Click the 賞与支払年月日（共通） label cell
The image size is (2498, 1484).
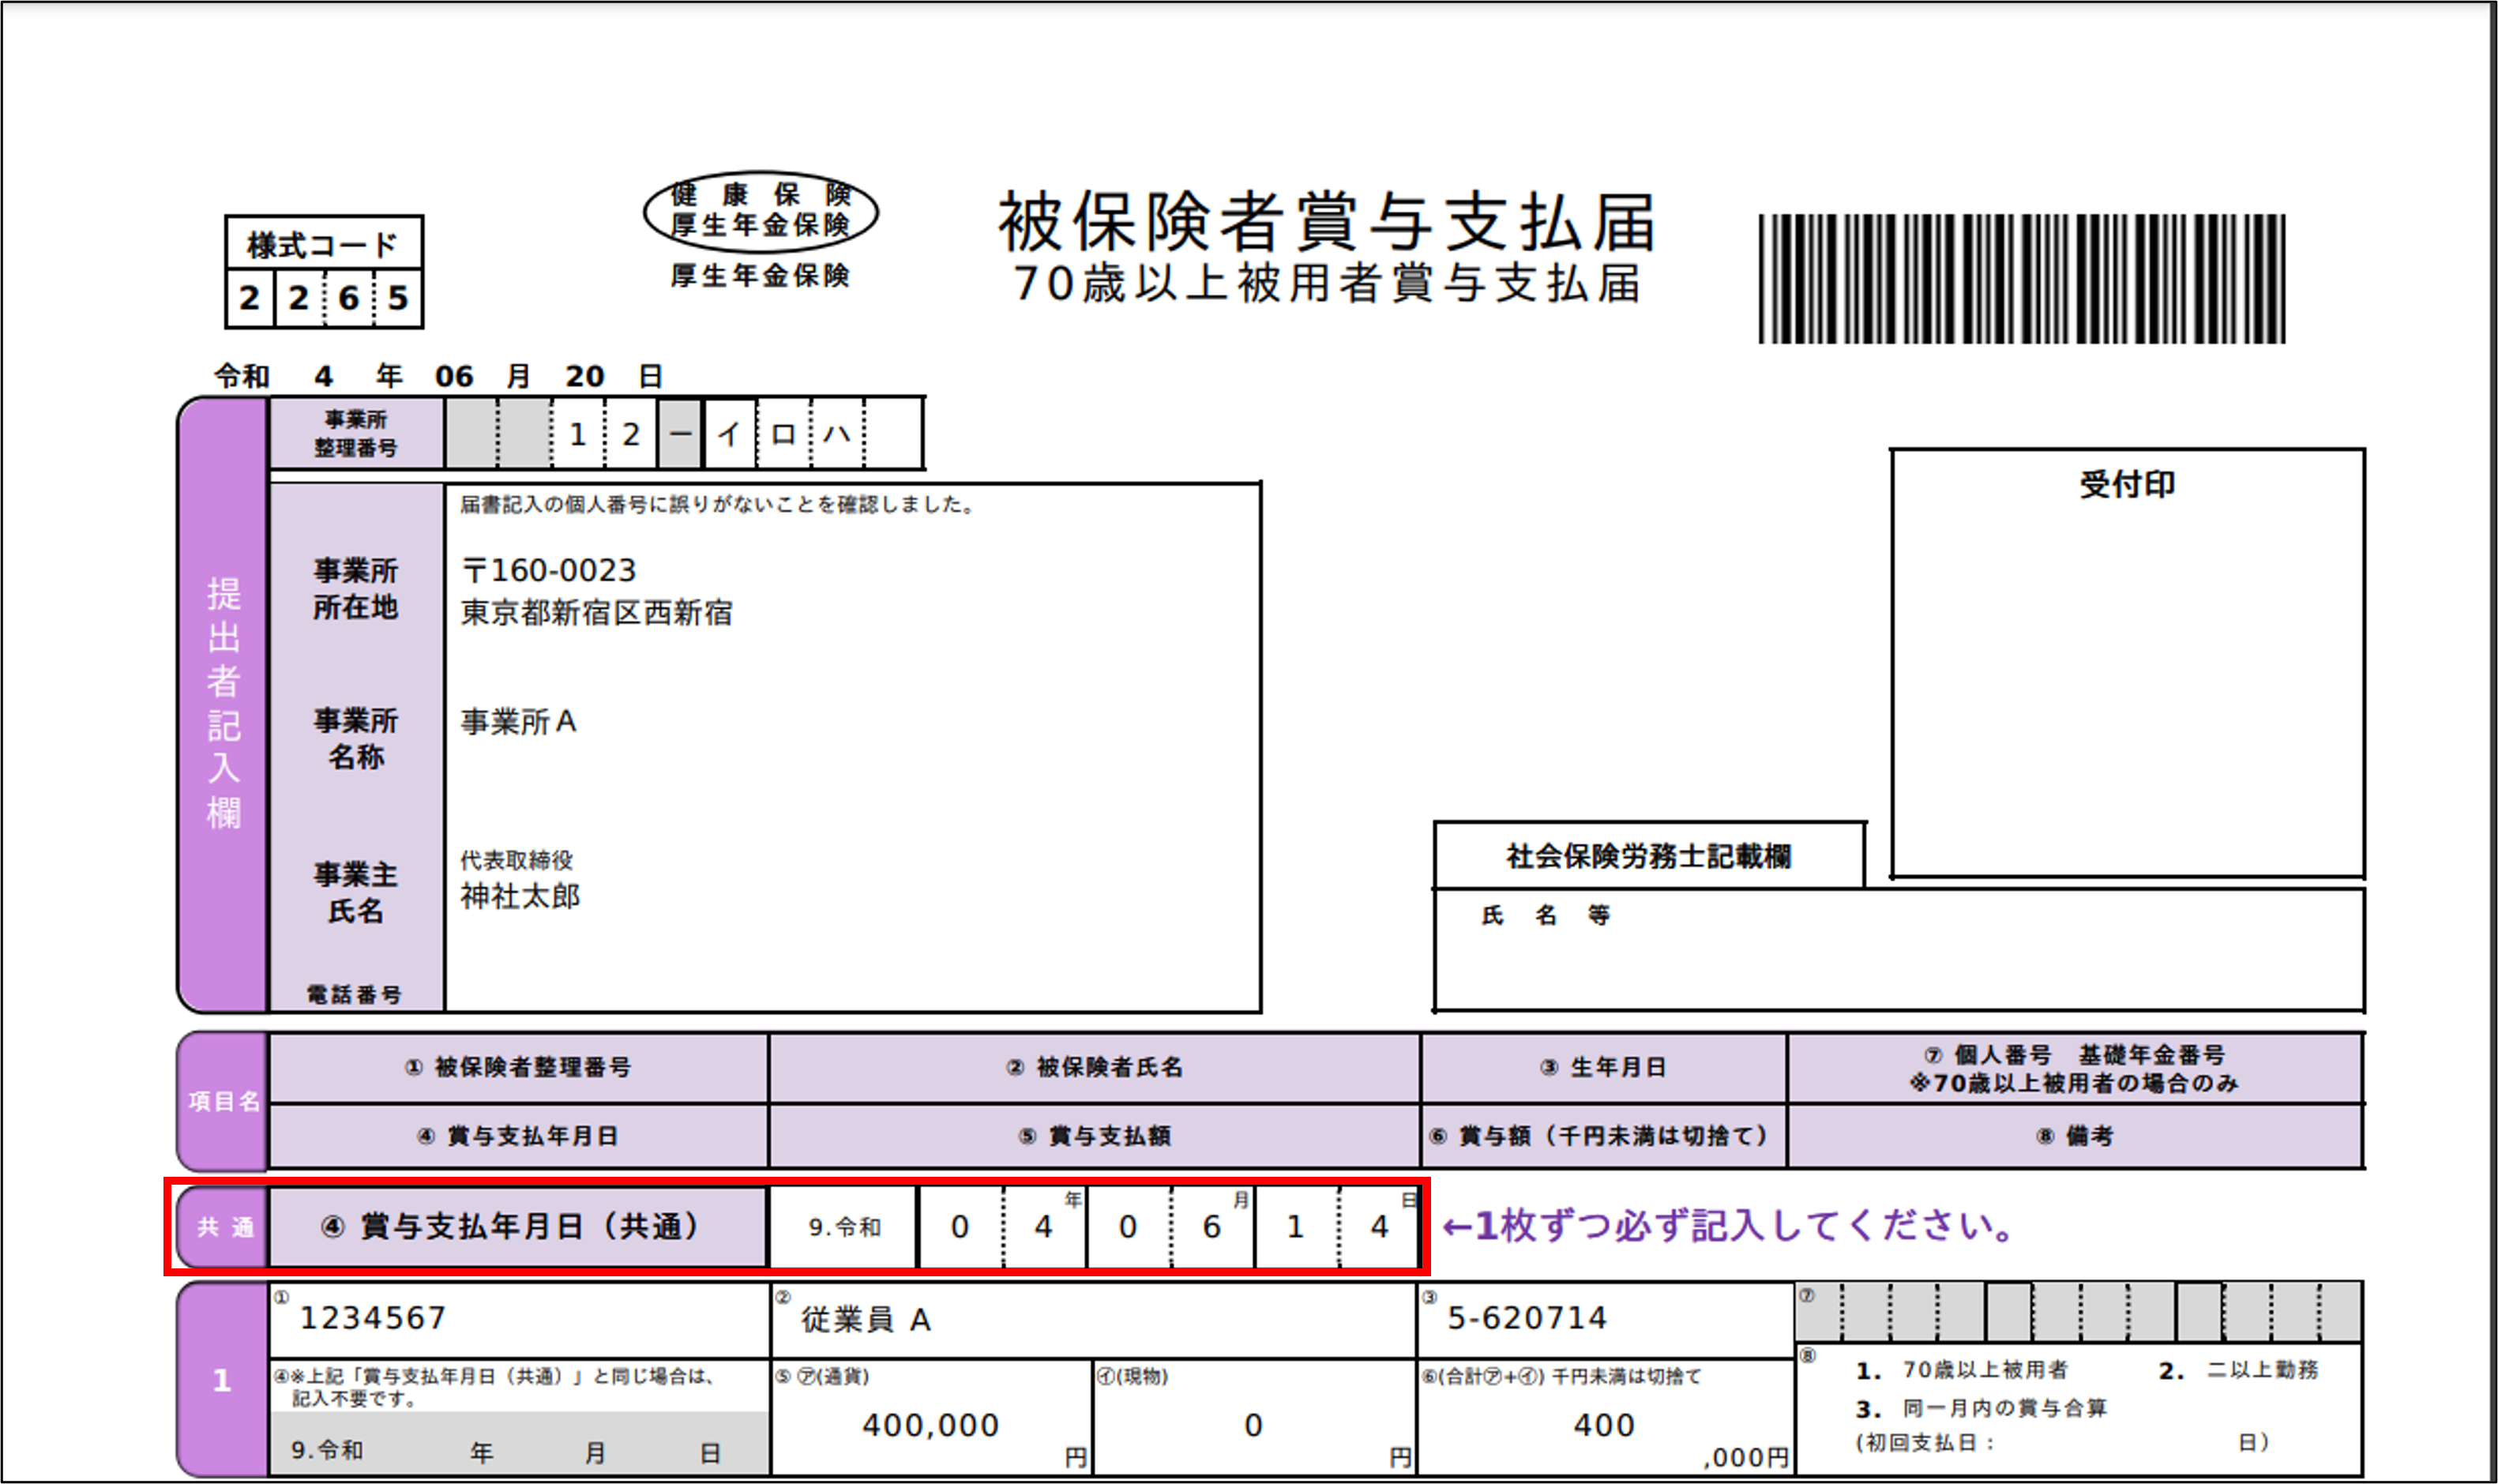[x=518, y=1226]
